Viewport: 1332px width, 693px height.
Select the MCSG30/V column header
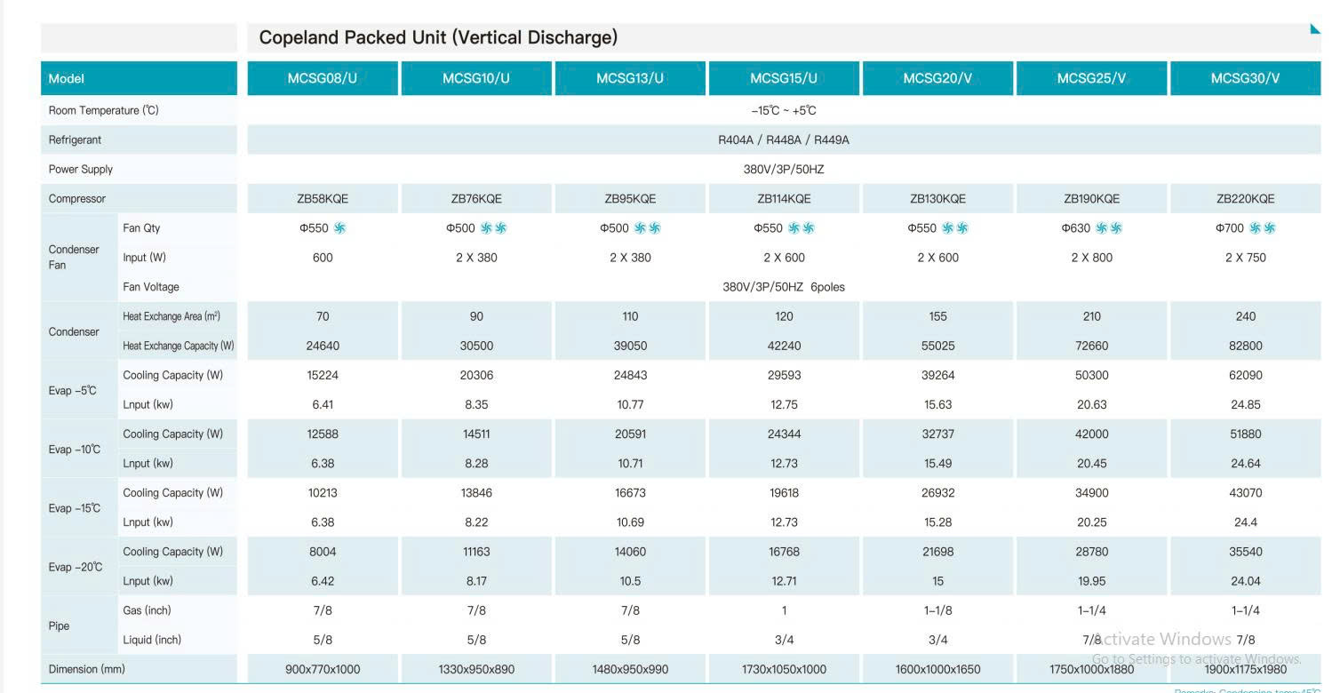point(1245,78)
